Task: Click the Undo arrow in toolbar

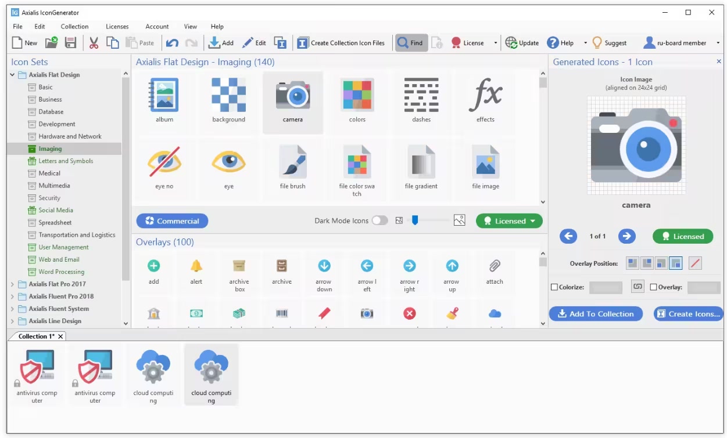Action: [172, 43]
